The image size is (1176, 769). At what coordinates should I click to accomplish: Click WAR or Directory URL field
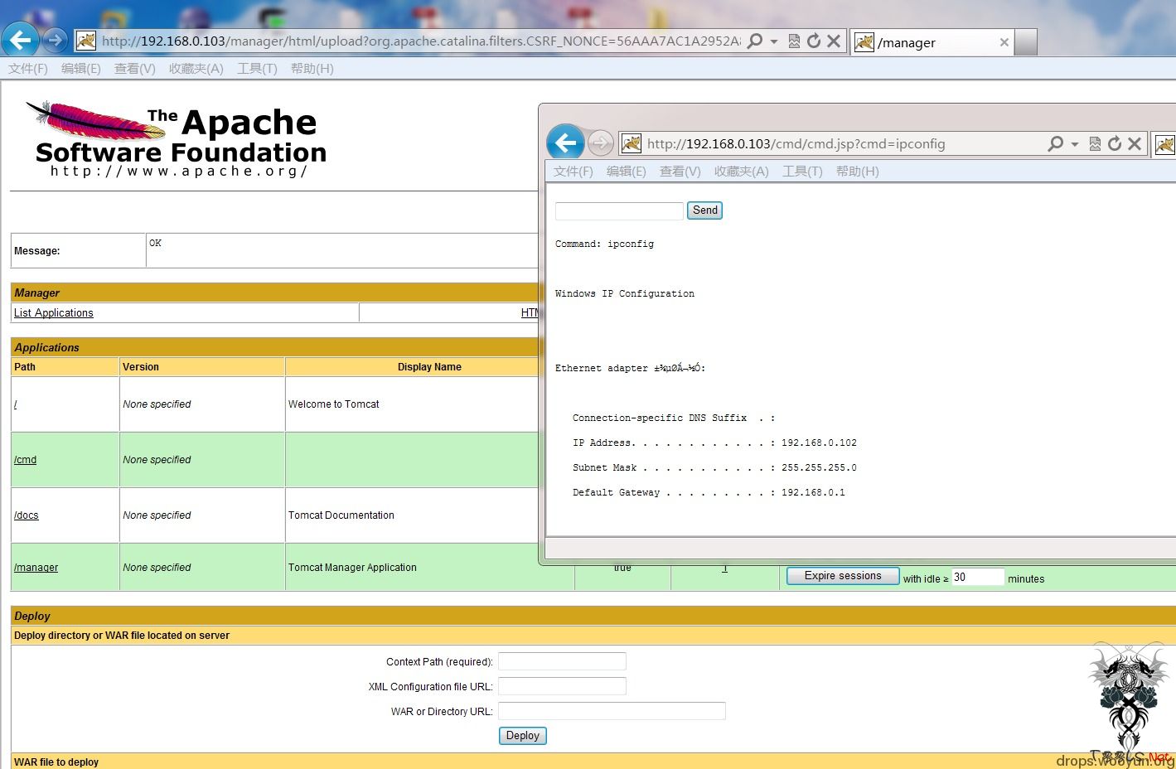coord(612,711)
